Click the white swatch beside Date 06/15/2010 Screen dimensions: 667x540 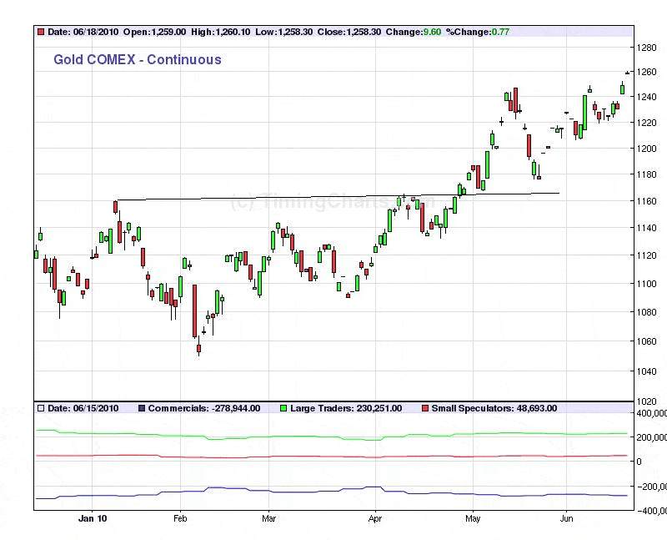40,408
